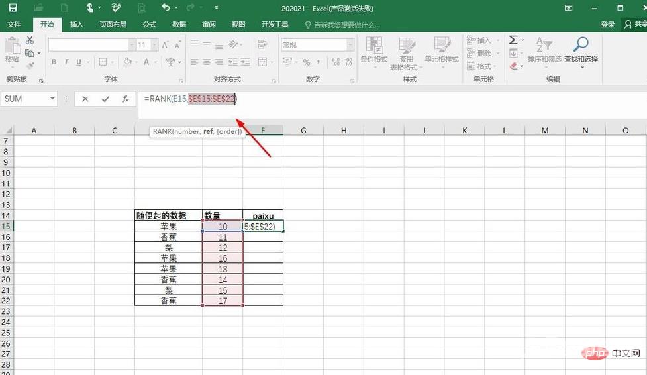
Task: Expand the Name Box dropdown showing SUM
Action: click(x=52, y=99)
